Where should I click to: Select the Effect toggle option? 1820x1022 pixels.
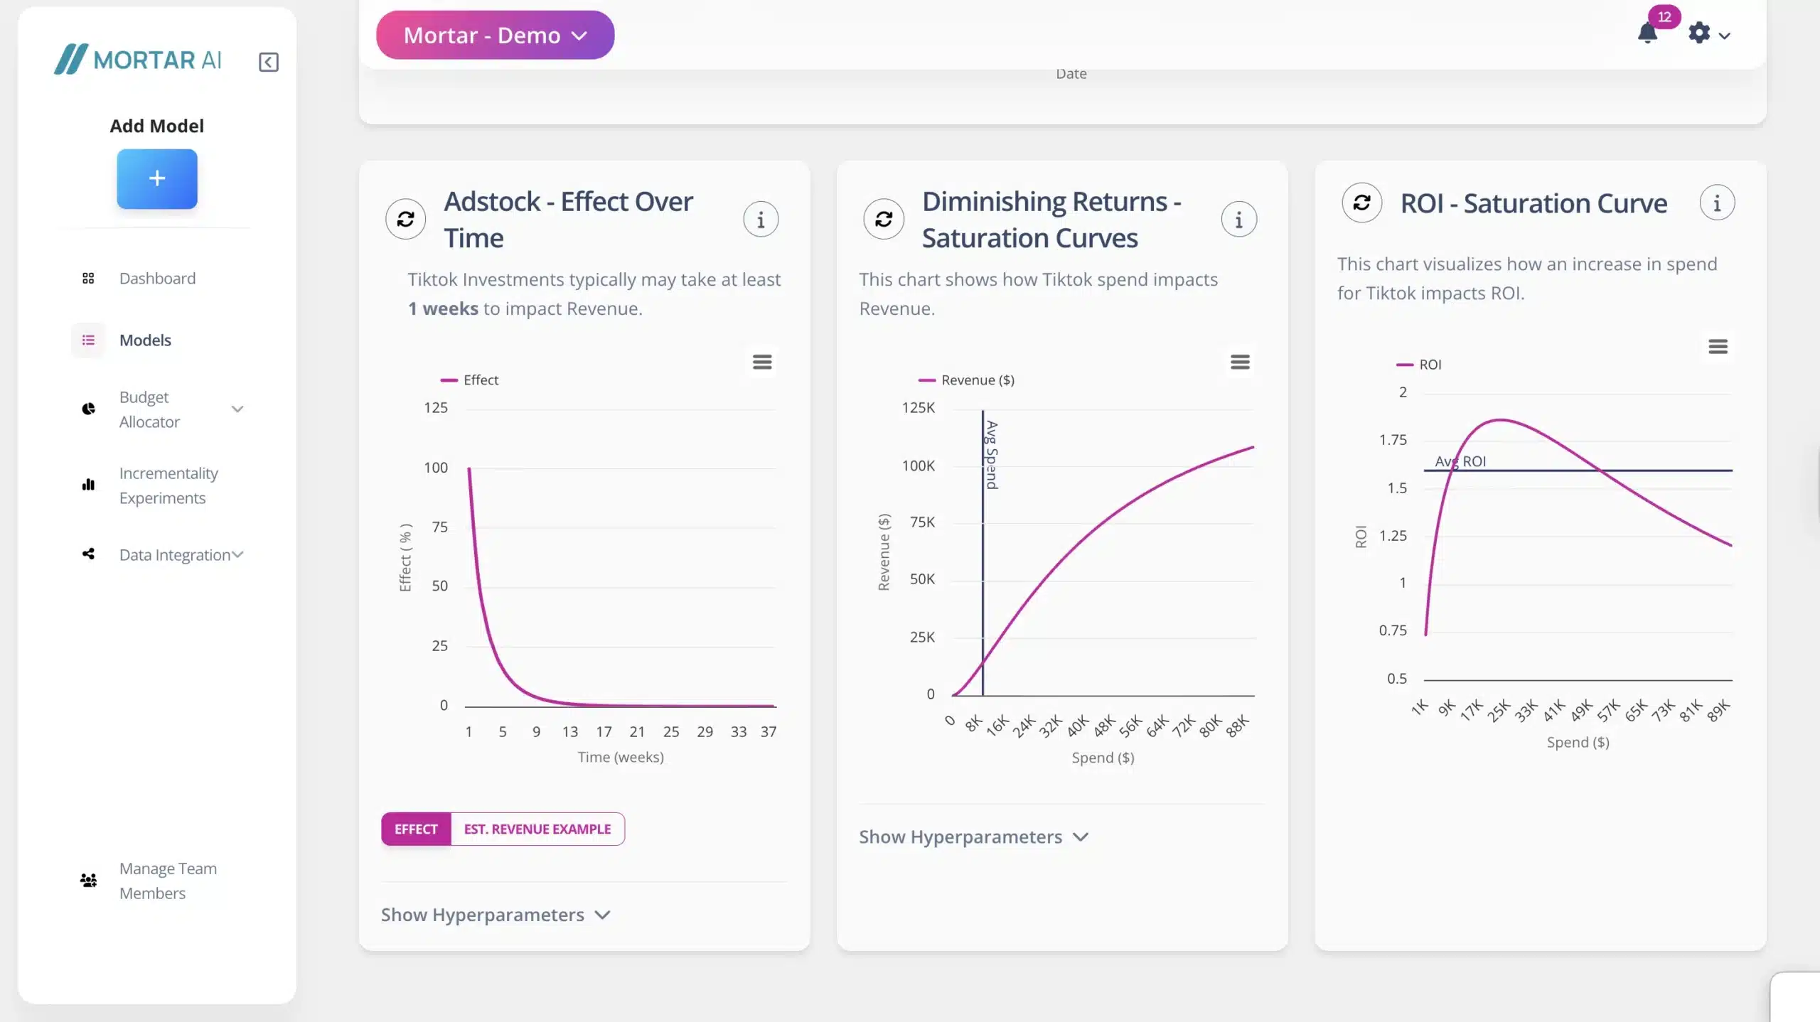click(416, 829)
